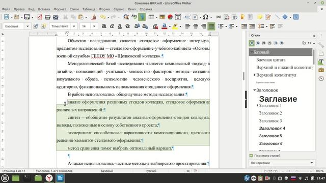The image size is (326, 183).
Task: Open the font size dropdown arrow
Action: 94,26
